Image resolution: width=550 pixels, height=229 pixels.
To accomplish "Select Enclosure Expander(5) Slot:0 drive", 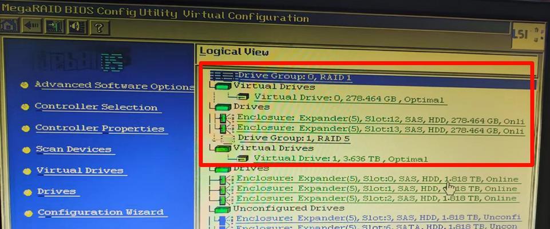I will 377,179.
